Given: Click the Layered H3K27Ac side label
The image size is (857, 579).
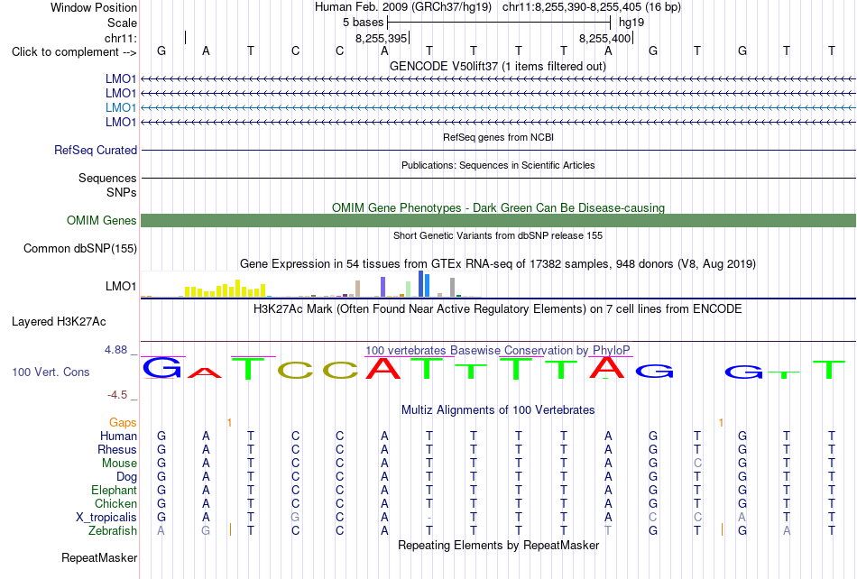Looking at the screenshot, I should [x=59, y=322].
